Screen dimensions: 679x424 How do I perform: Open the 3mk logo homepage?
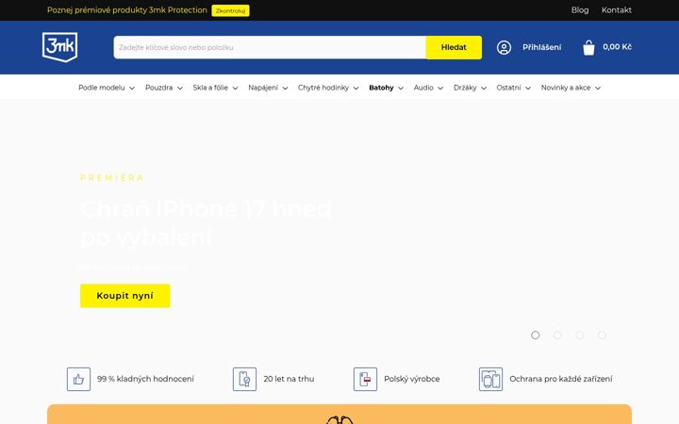(59, 47)
